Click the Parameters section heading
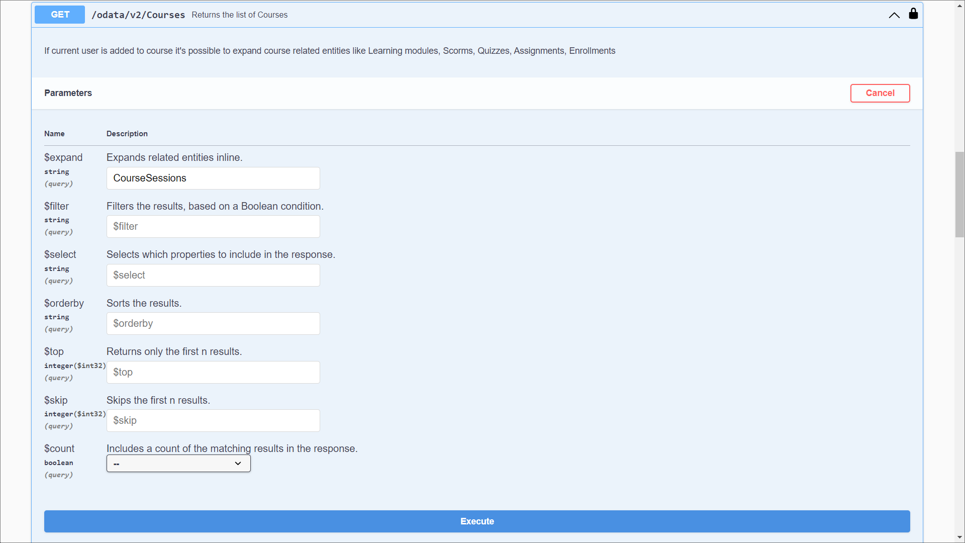The image size is (965, 543). tap(68, 93)
